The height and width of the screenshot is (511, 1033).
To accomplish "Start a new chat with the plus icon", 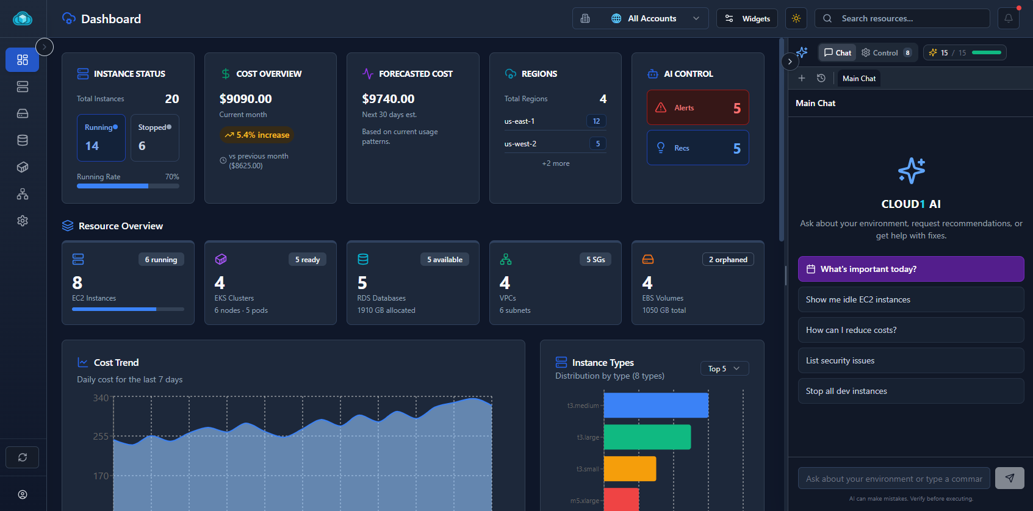I will (802, 78).
